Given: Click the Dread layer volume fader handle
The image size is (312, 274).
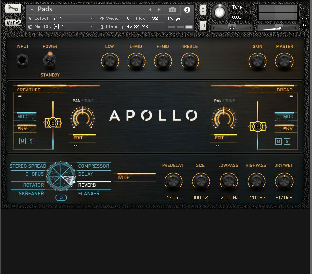Looking at the screenshot, I should pyautogui.click(x=257, y=127).
